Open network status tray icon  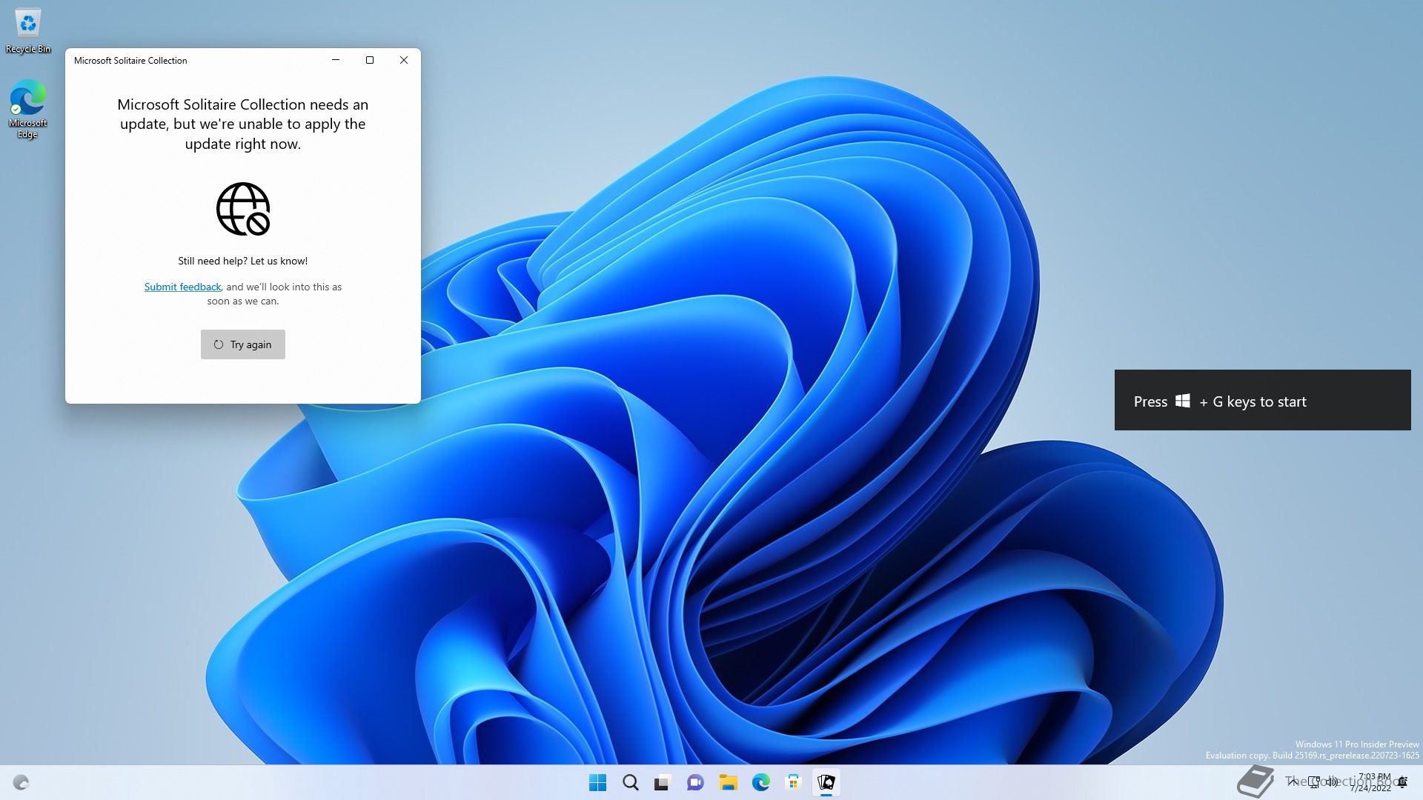coord(1314,781)
